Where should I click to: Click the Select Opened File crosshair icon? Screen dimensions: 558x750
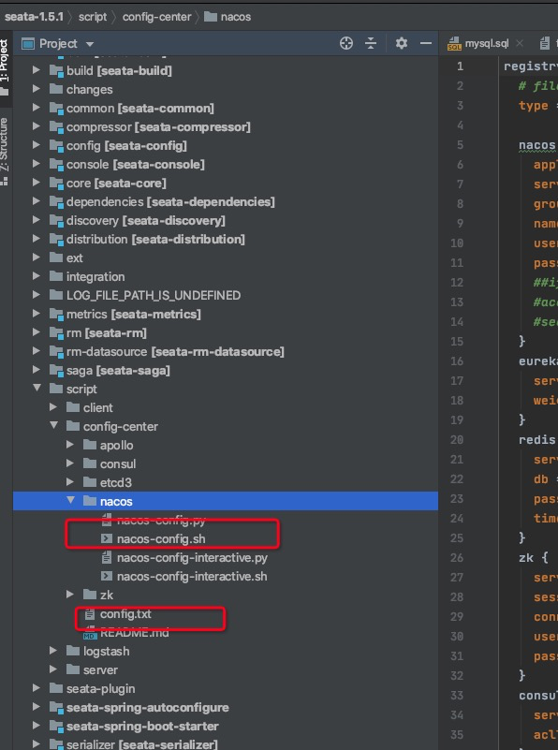(x=345, y=43)
